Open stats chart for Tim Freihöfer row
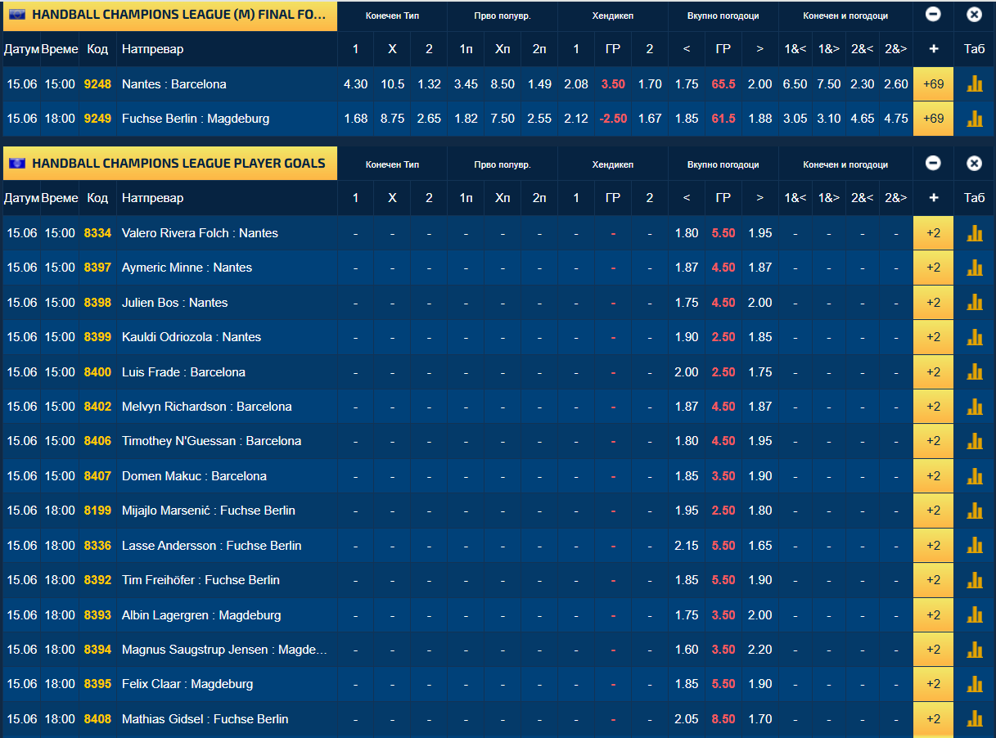 [974, 580]
